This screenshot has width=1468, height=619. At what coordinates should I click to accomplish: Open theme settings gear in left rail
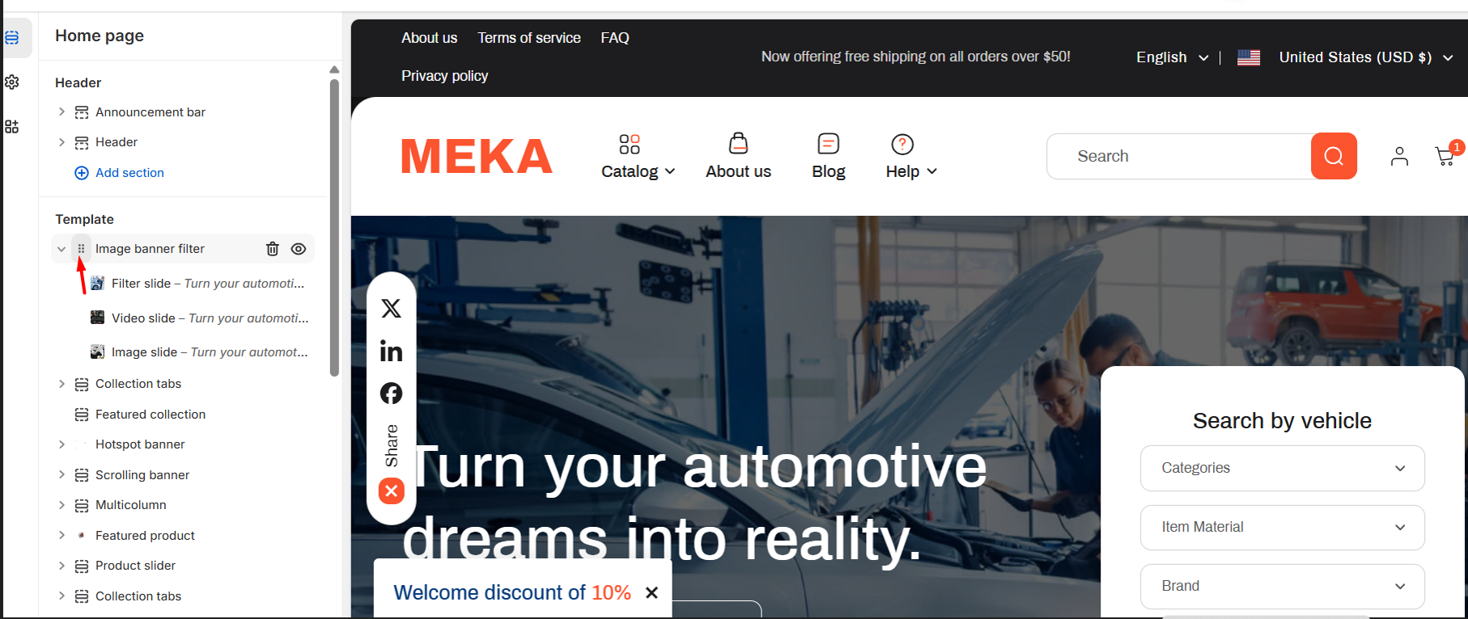(x=12, y=82)
